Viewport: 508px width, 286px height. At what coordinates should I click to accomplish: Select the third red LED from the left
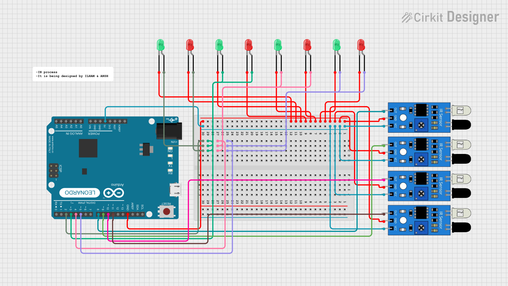point(307,45)
